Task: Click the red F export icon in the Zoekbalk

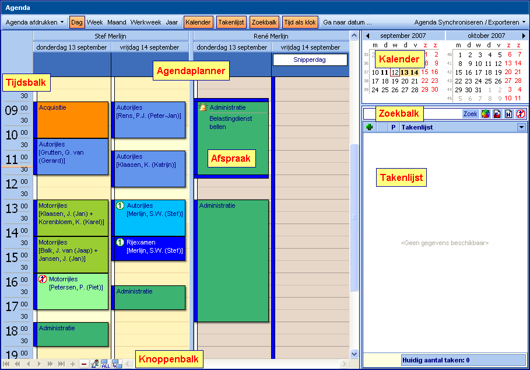Action: click(x=497, y=114)
